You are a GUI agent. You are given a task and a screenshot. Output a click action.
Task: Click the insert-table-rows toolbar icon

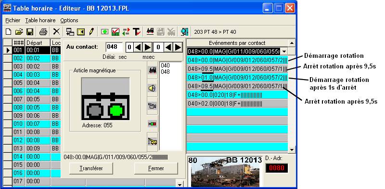(x=70, y=32)
